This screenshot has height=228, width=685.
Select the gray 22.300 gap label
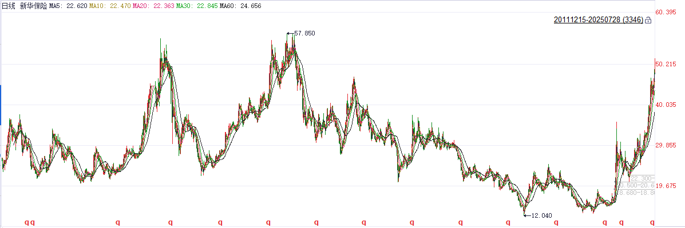pyautogui.click(x=643, y=178)
